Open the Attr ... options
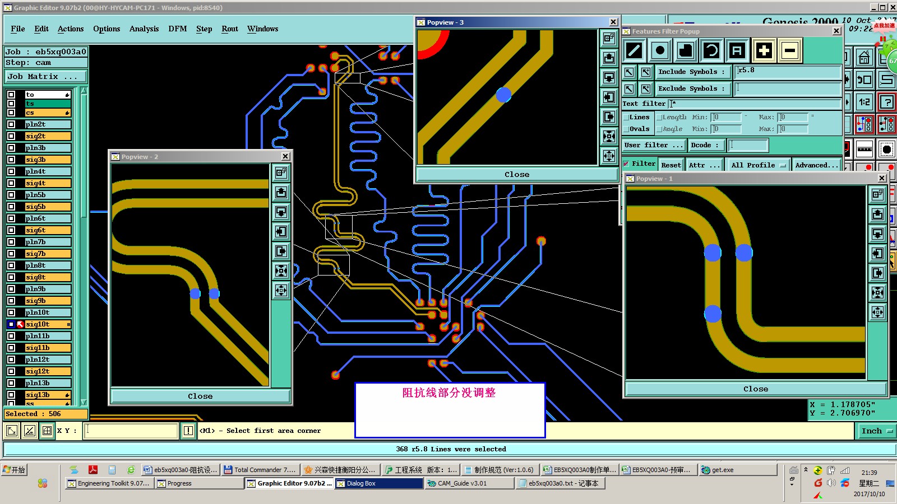Viewport: 897px width, 504px height. pyautogui.click(x=704, y=165)
